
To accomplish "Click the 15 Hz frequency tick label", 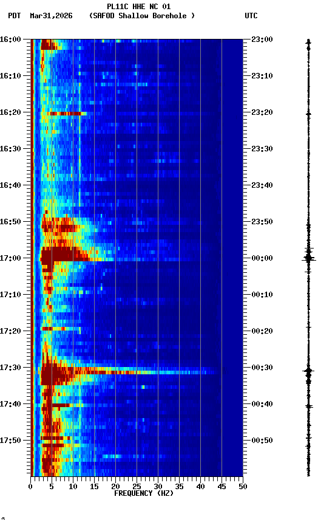I will (94, 487).
